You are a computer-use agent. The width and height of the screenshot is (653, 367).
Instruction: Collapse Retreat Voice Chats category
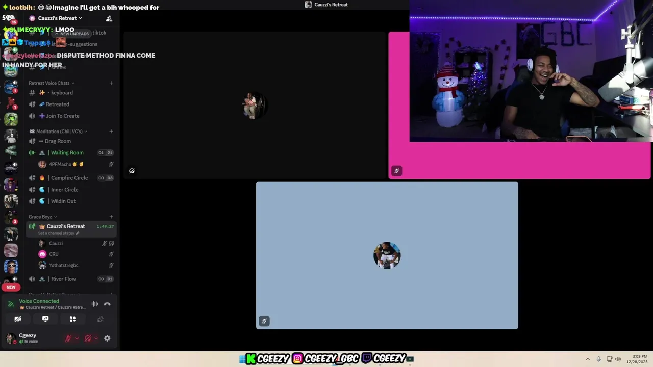(x=52, y=83)
